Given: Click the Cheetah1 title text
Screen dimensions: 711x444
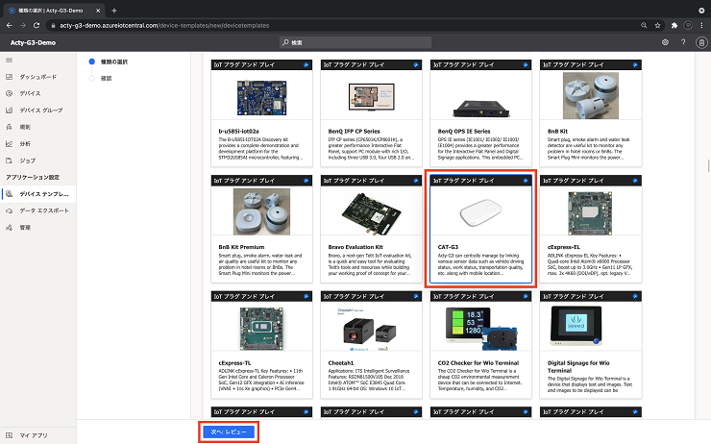Looking at the screenshot, I should (340, 363).
